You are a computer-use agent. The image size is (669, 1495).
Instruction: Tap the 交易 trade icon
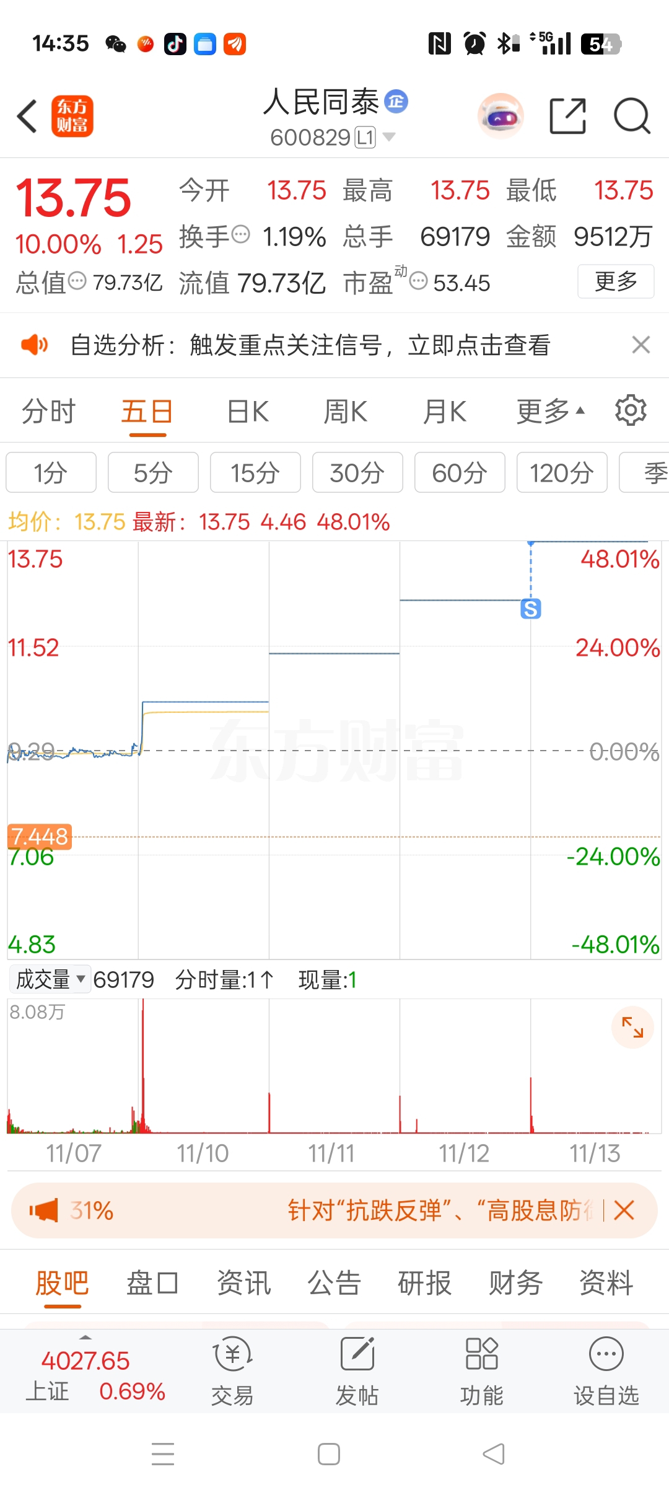[232, 1370]
